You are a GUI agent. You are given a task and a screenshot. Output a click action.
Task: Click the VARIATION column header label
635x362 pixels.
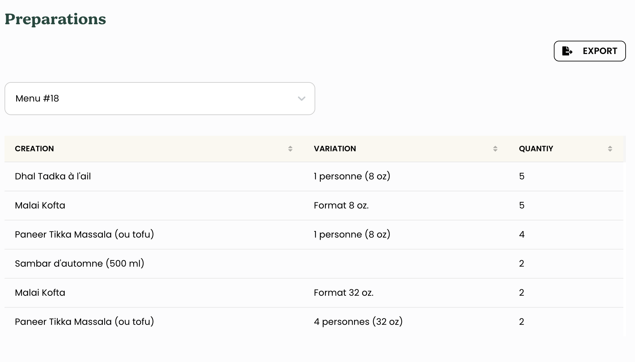point(335,149)
